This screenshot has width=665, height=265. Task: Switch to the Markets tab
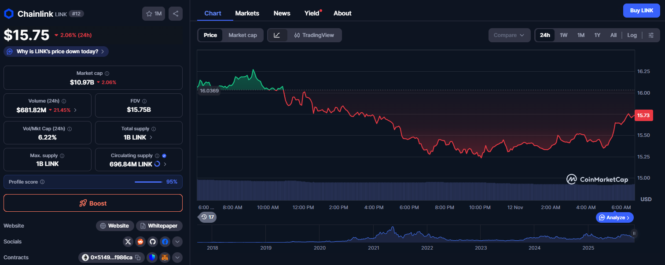(x=247, y=13)
